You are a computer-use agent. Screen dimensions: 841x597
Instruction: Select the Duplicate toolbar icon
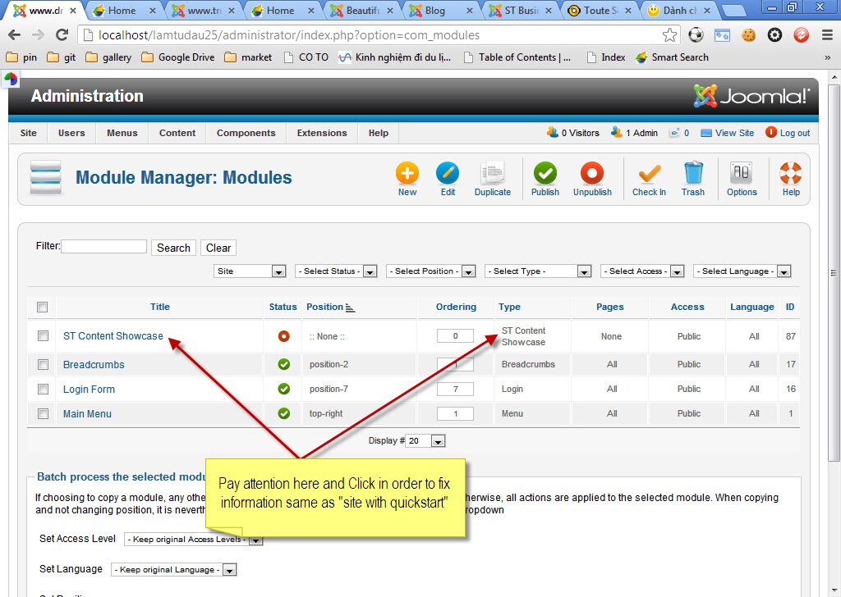tap(492, 176)
